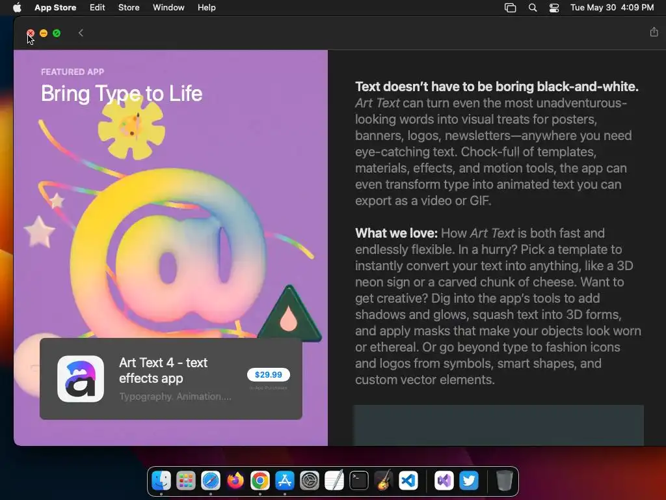
Task: Open the Trash in the Dock
Action: (504, 481)
